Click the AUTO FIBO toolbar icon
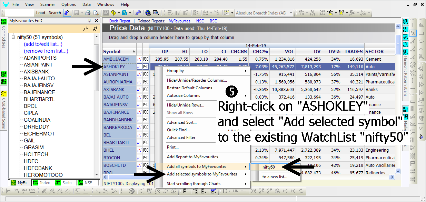The height and width of the screenshot is (202, 426). tap(301, 13)
